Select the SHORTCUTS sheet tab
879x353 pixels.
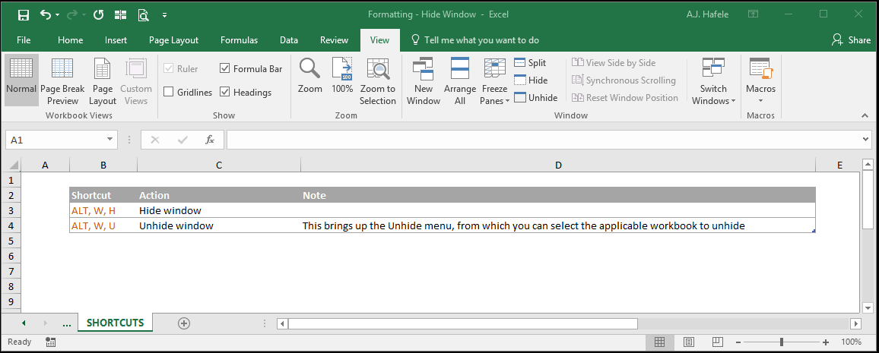[x=116, y=323]
